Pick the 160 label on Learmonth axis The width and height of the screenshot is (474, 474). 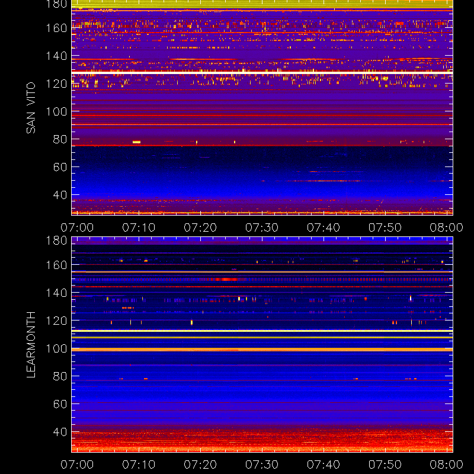coord(56,265)
